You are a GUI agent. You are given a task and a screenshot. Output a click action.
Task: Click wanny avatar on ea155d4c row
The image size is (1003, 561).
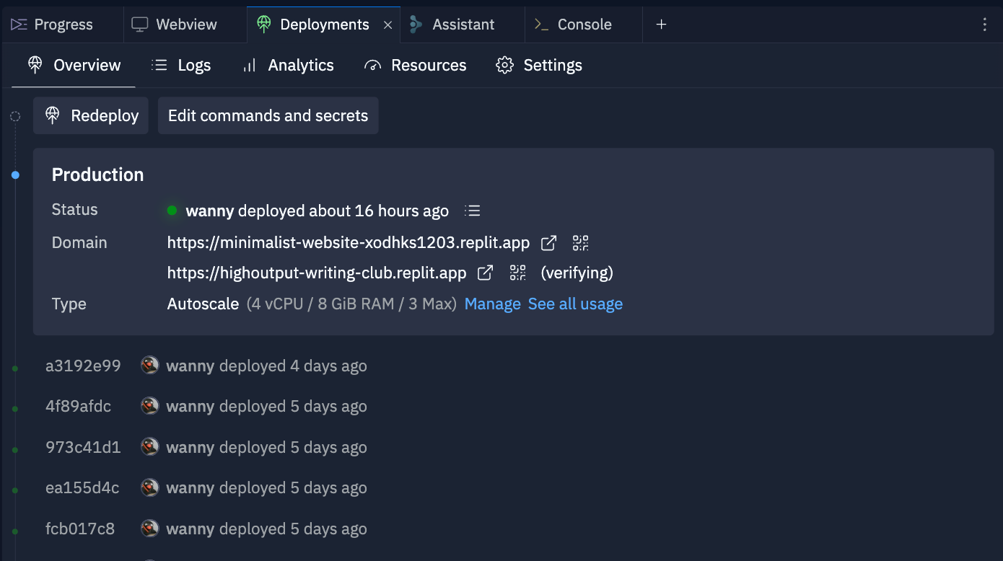pyautogui.click(x=149, y=487)
